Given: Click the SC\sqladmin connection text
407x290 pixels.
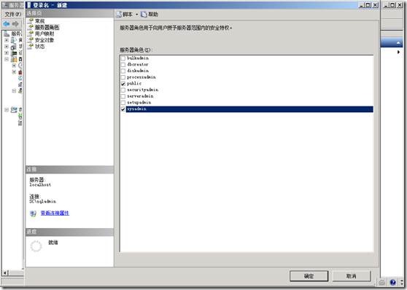Looking at the screenshot, I should pos(42,201).
